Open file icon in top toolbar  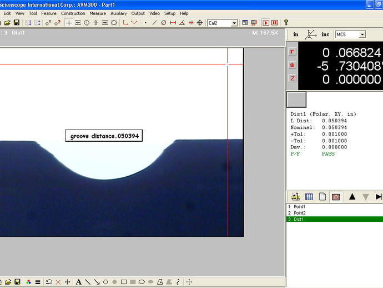pyautogui.click(x=7, y=23)
